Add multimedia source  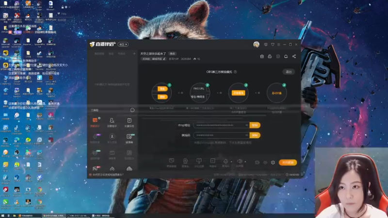click(x=213, y=163)
